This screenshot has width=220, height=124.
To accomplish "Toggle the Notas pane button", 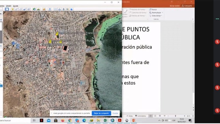I will 130,116.
